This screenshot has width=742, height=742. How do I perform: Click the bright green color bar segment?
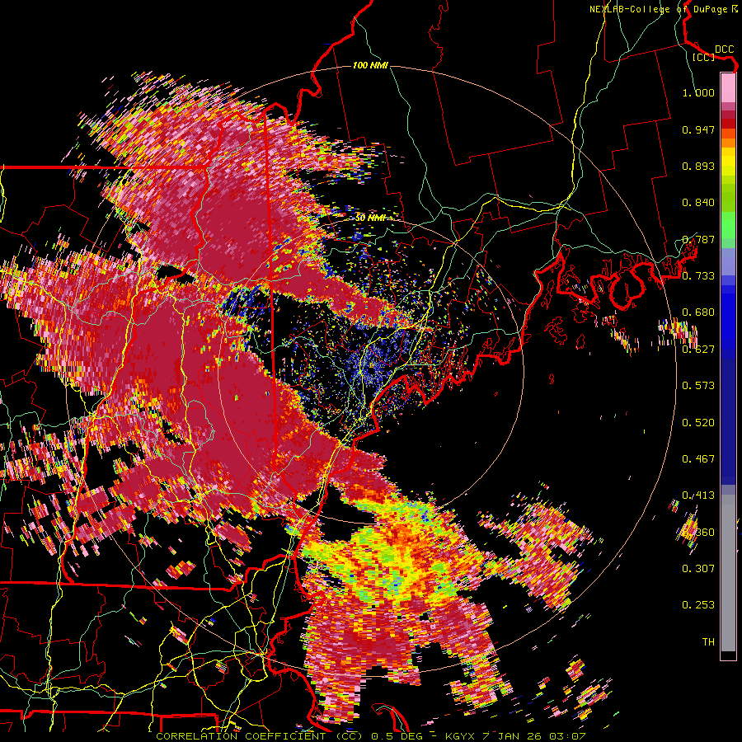728,224
